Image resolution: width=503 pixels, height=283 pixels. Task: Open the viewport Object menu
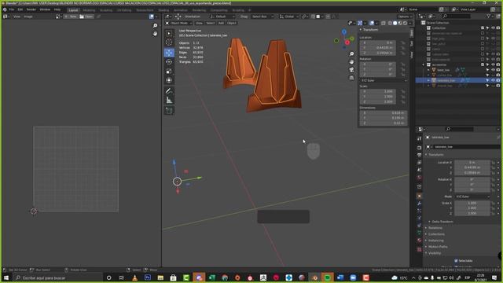click(231, 23)
